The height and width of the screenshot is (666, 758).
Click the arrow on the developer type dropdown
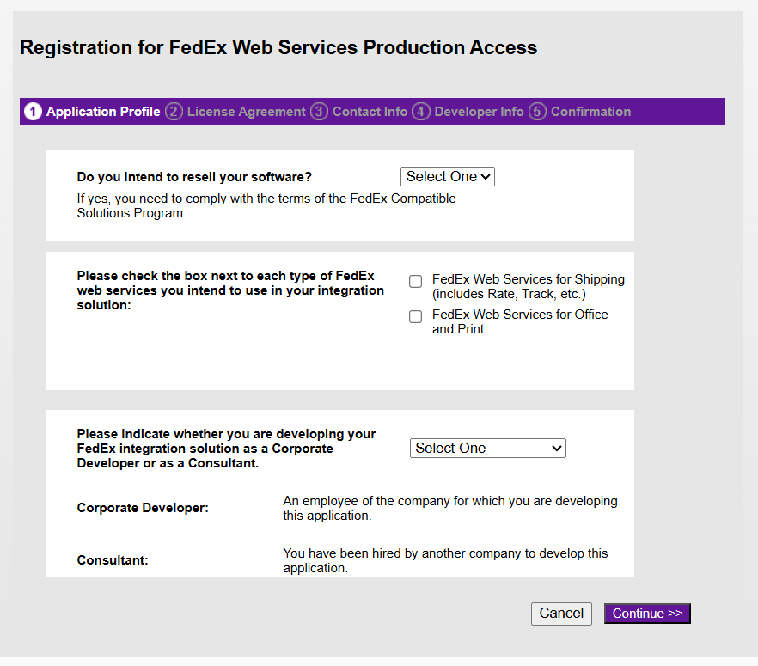pyautogui.click(x=556, y=449)
